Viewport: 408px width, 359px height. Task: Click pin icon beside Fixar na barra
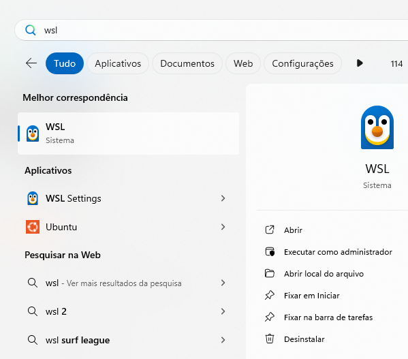click(270, 317)
